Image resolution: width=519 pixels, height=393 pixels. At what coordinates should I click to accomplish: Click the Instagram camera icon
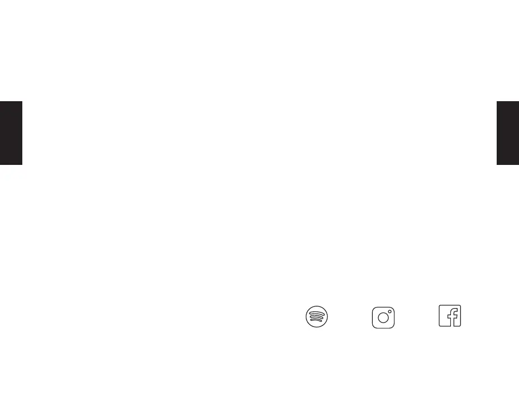click(x=383, y=318)
